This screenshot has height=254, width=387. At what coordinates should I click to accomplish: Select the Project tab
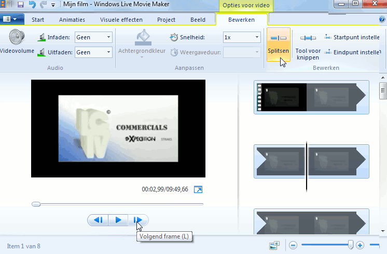click(166, 20)
